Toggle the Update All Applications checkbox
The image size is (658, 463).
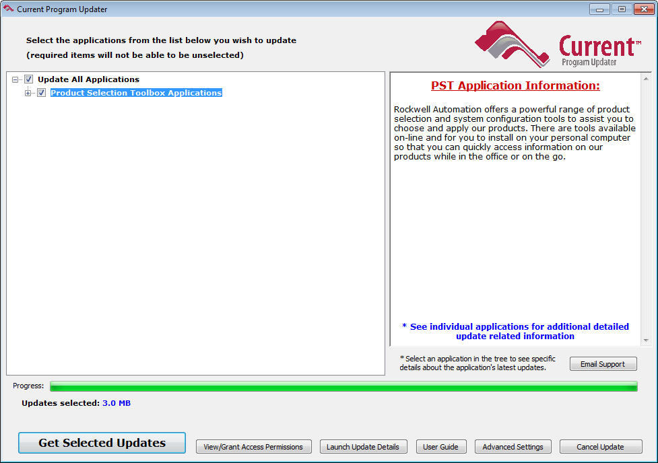tap(28, 79)
